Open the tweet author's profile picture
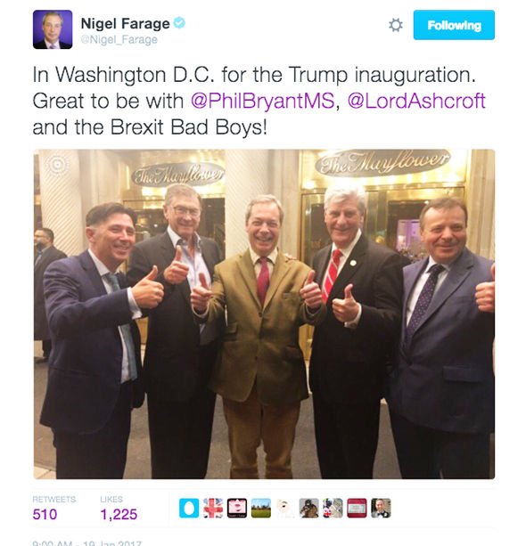 point(53,29)
